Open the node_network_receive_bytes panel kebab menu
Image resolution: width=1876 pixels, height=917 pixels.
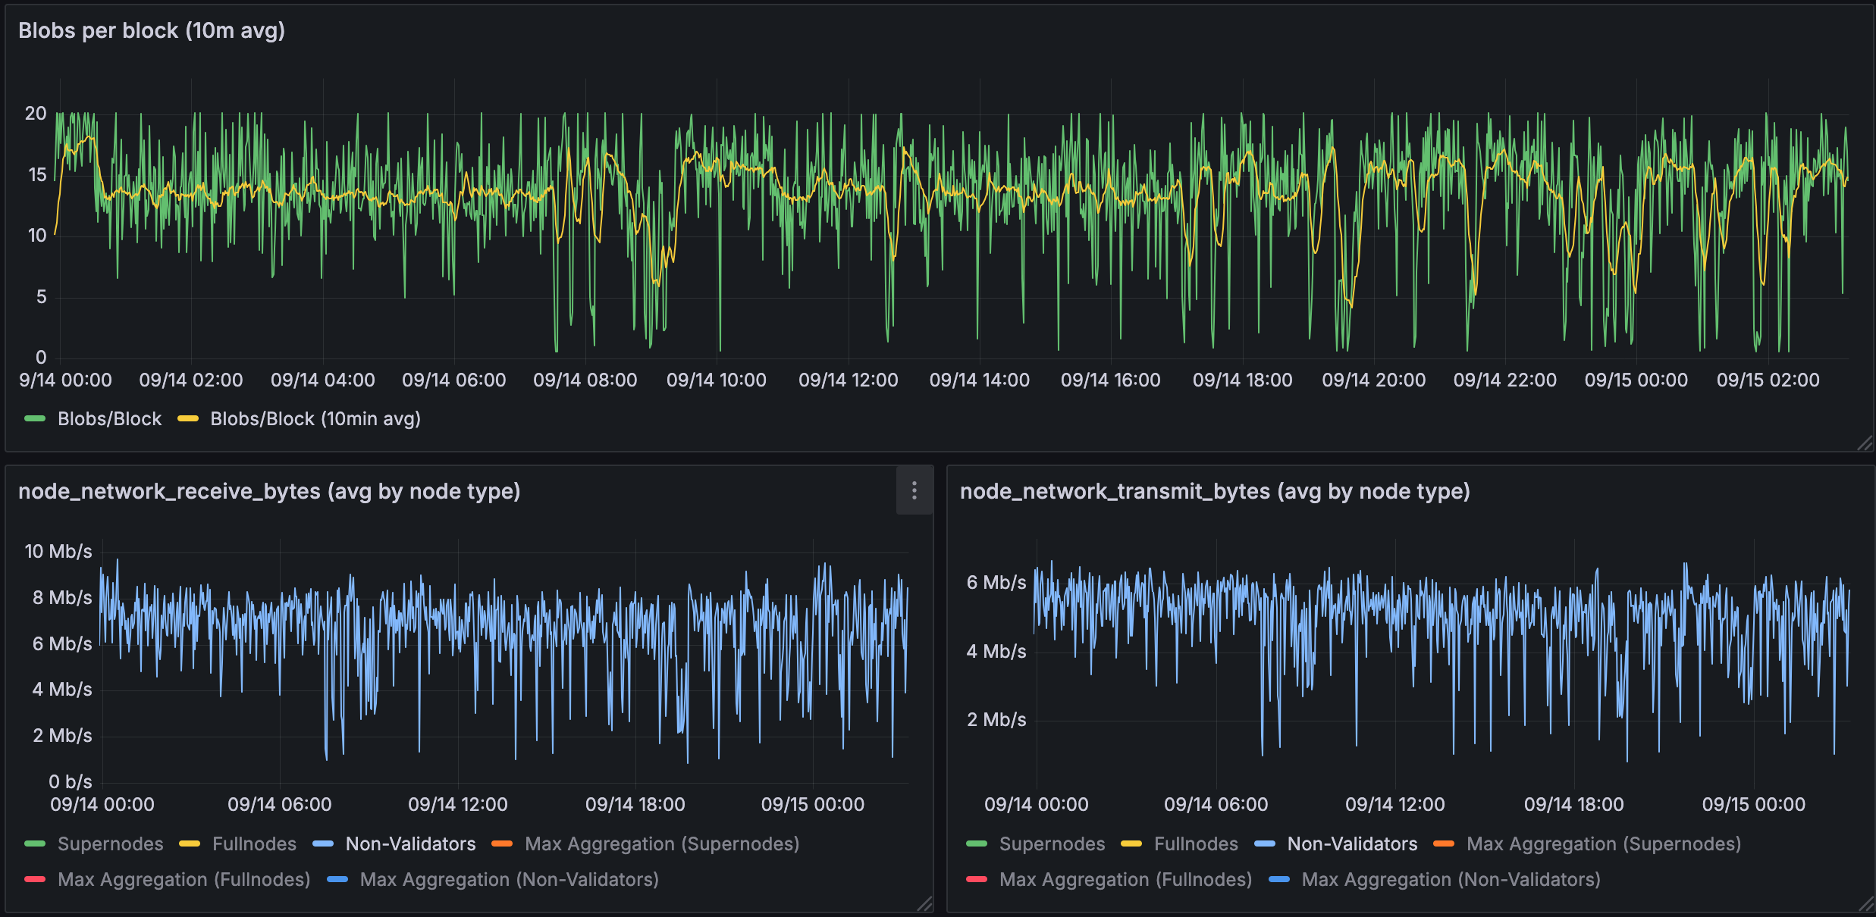(x=914, y=491)
